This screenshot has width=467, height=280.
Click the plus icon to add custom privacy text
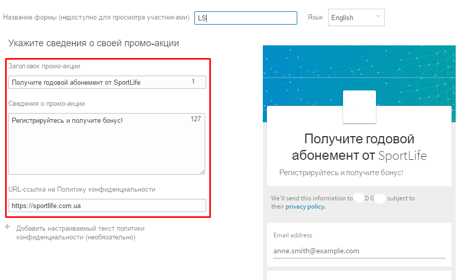click(7, 227)
